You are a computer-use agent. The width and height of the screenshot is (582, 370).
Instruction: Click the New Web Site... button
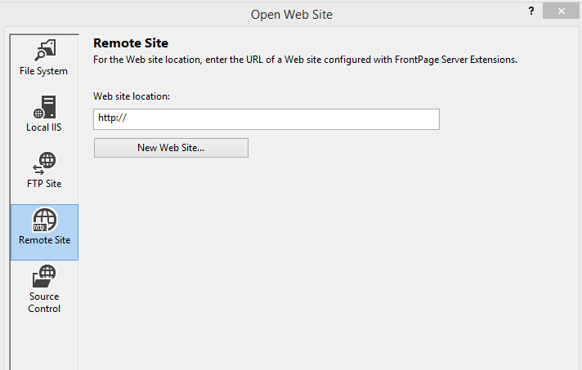[x=171, y=148]
